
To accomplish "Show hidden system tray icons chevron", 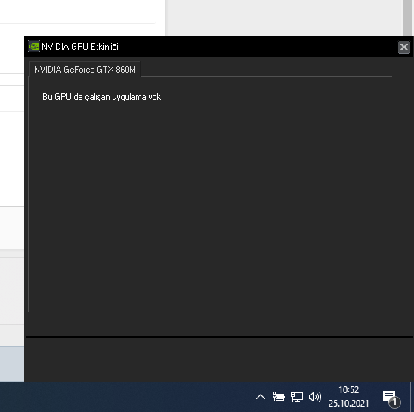I will [x=261, y=397].
